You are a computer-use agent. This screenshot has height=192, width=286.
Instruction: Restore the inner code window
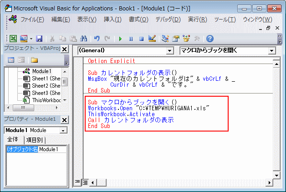(268, 28)
